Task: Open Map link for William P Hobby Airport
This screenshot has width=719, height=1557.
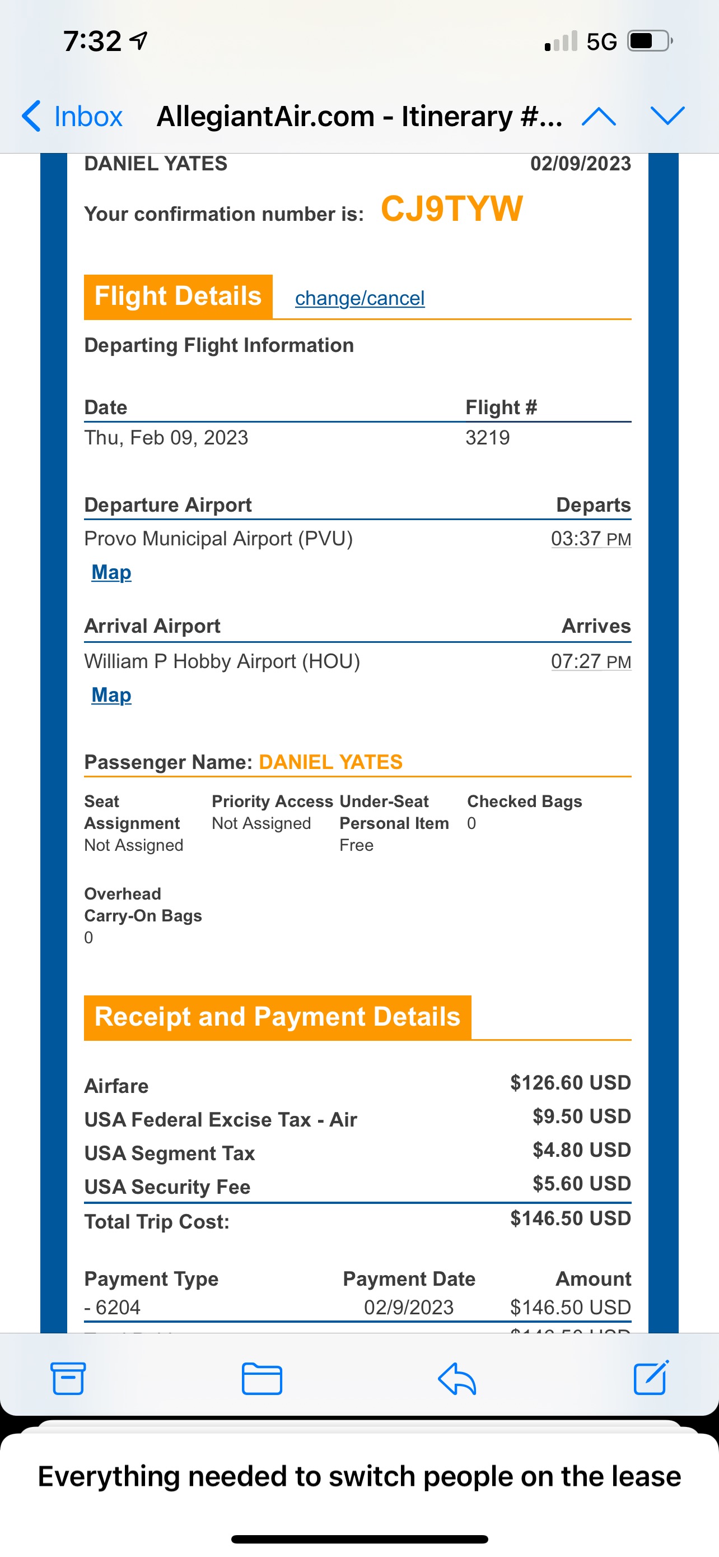Action: tap(111, 694)
